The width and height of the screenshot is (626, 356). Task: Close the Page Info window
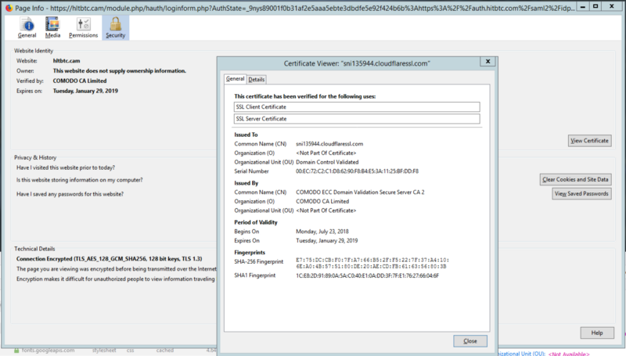(x=612, y=6)
